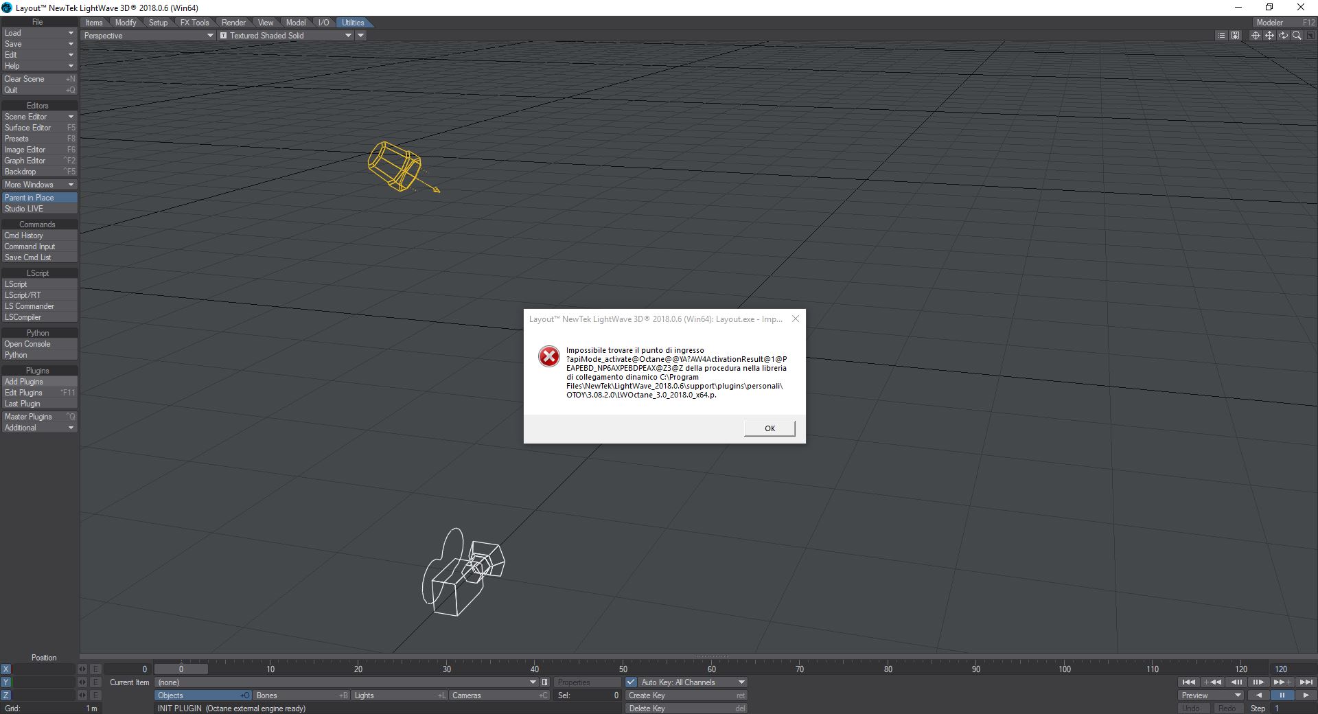Switch to the Setup tab
The height and width of the screenshot is (714, 1318).
[x=158, y=23]
